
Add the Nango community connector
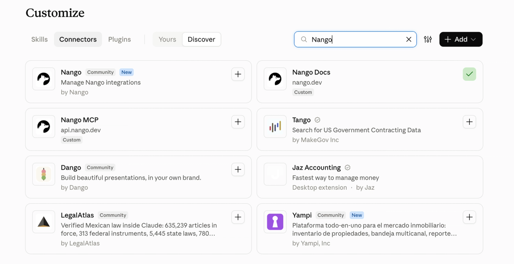tap(238, 74)
